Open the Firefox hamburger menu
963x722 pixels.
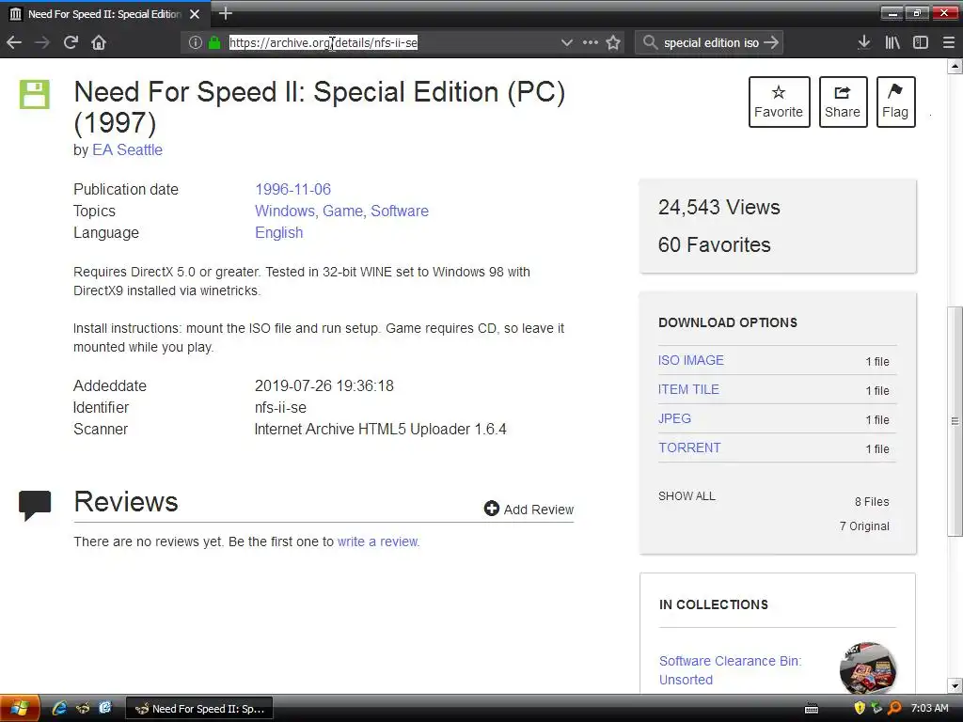948,42
